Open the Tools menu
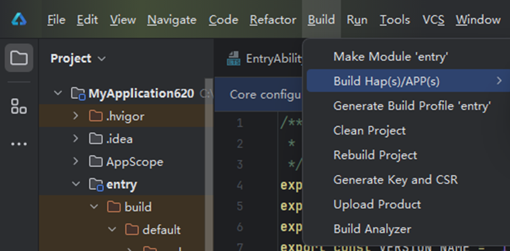 coord(395,20)
